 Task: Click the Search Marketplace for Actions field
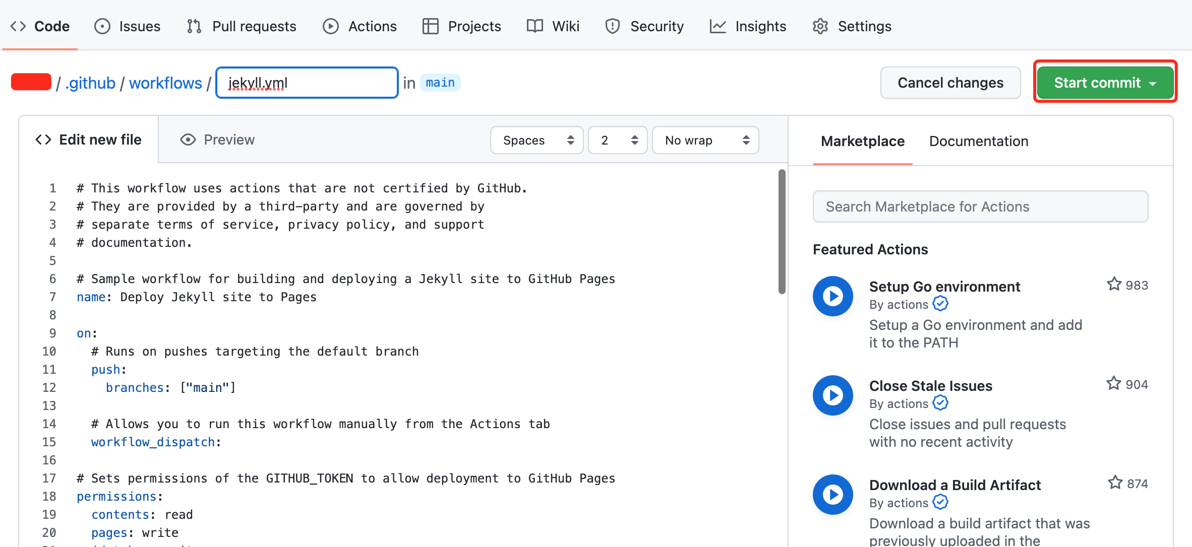980,207
